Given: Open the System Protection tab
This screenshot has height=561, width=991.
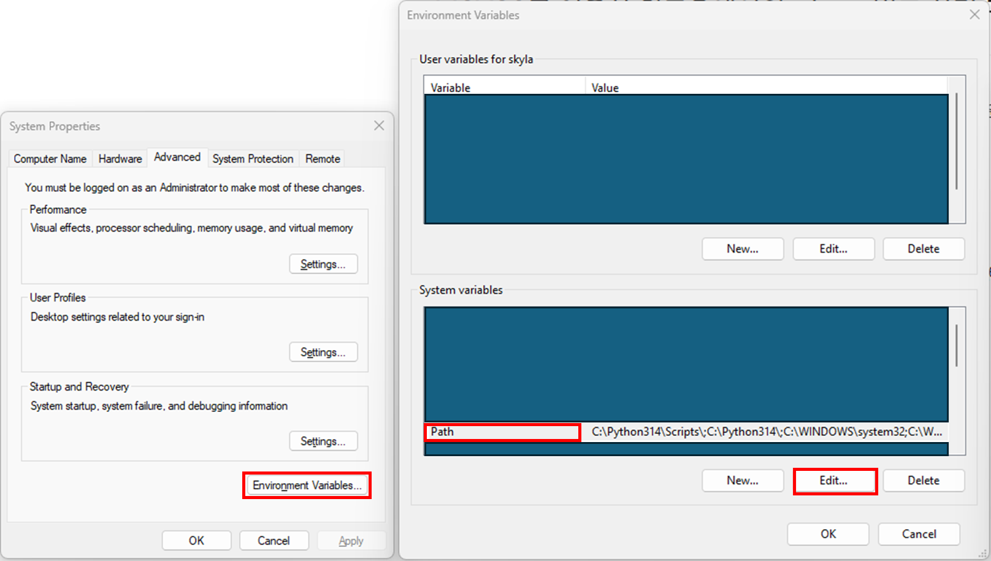Looking at the screenshot, I should pos(253,159).
